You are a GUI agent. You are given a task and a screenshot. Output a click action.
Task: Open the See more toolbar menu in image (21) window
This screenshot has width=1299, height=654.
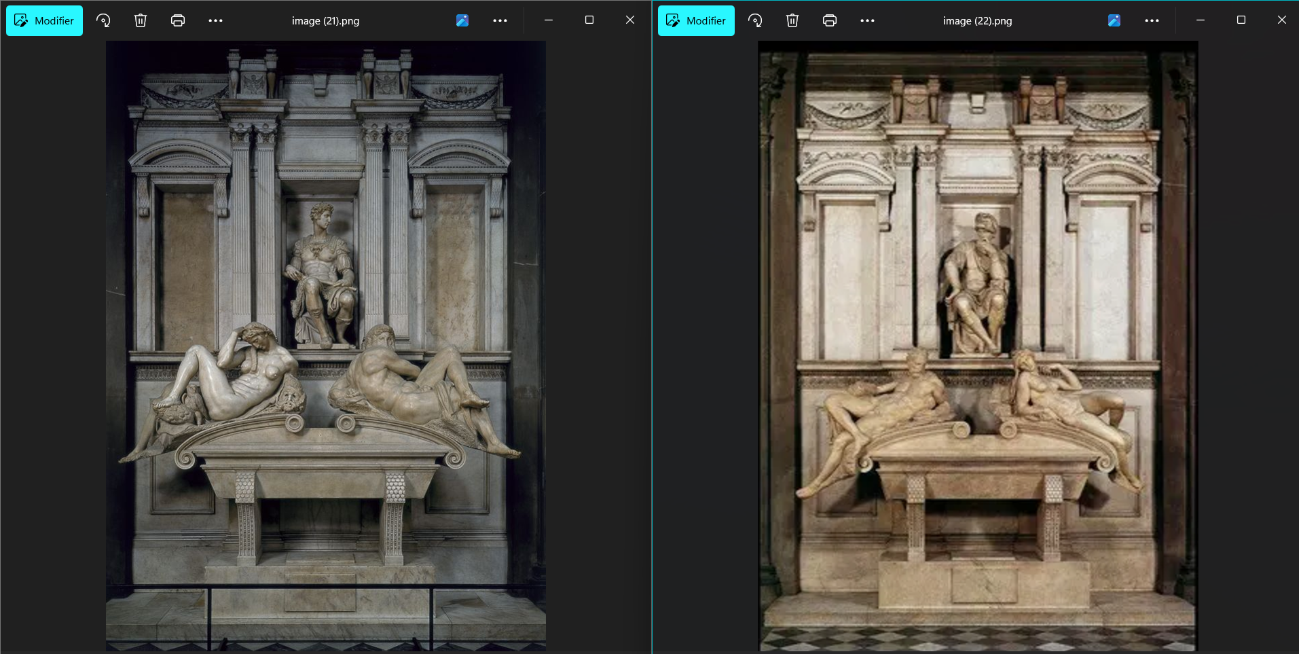(x=215, y=20)
